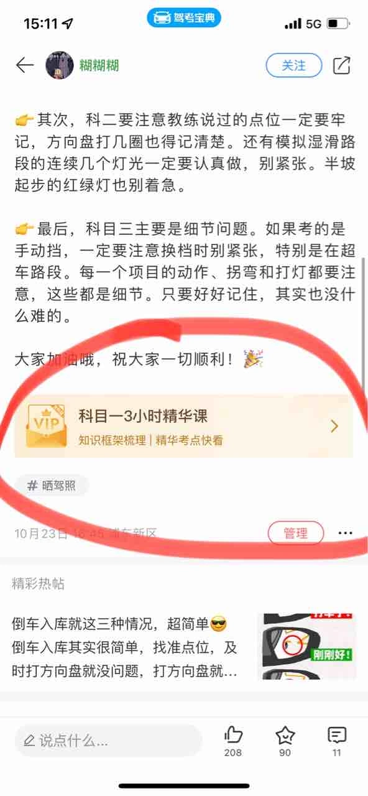This screenshot has height=796, width=368.
Task: Tap the 驾考宝典 app pill at top
Action: [x=184, y=17]
